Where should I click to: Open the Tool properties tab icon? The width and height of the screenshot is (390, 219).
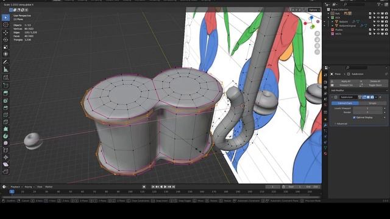pyautogui.click(x=325, y=75)
